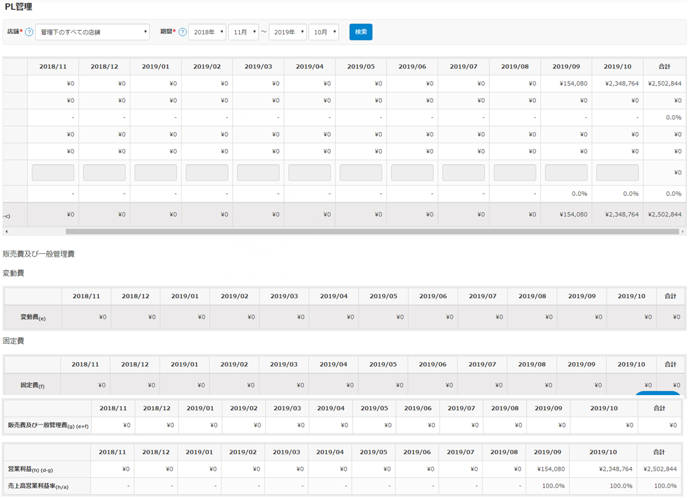Click the 2019/09 header in the top table
The image size is (688, 498).
pyautogui.click(x=566, y=66)
